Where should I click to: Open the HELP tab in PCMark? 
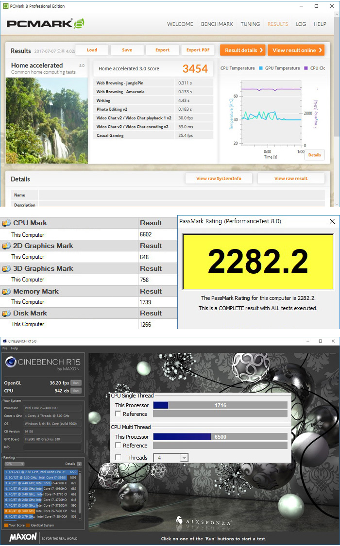click(x=320, y=24)
